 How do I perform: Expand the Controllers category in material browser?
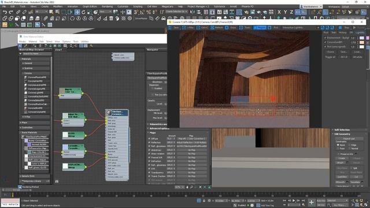point(35,127)
